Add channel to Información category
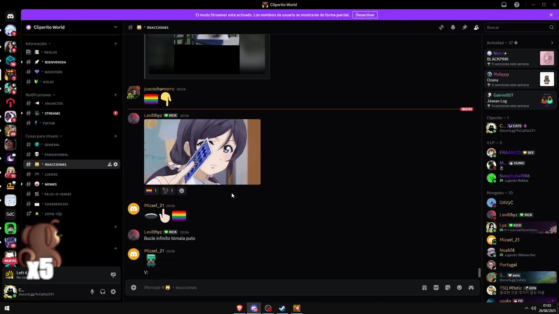 (115, 44)
